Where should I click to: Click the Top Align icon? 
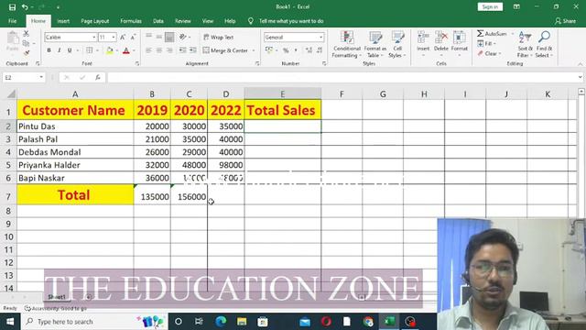coord(148,37)
